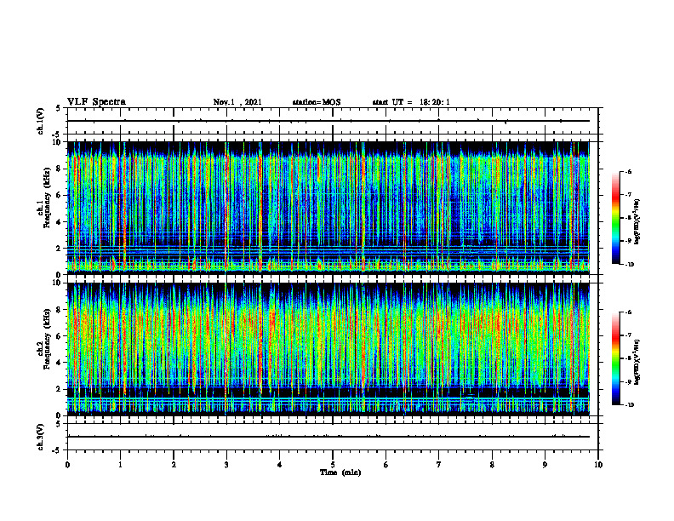
Task: Click the "-10" label on ch.2 color bar
Action: tap(629, 405)
